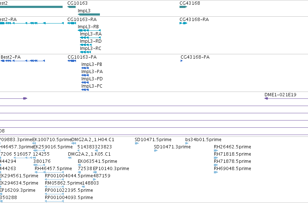The width and height of the screenshot is (308, 203).
Task: Select the CG10163 gene label
Action: coord(77,3)
